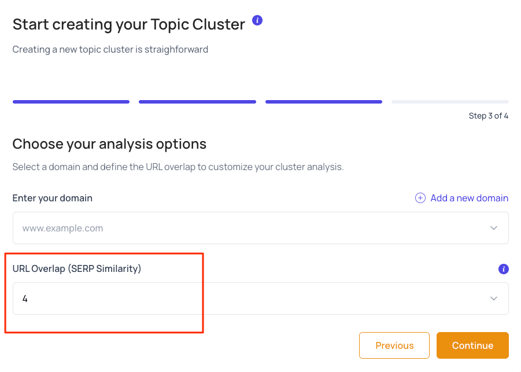This screenshot has width=521, height=372.
Task: Select the second progress step bar
Action: click(x=197, y=102)
